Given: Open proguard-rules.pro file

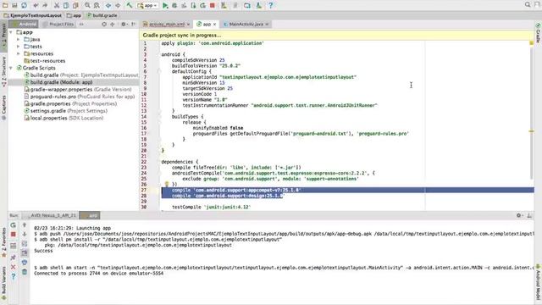Looking at the screenshot, I should pyautogui.click(x=79, y=97).
